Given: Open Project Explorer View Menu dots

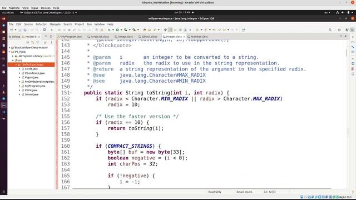Looking at the screenshot, I should point(52,42).
